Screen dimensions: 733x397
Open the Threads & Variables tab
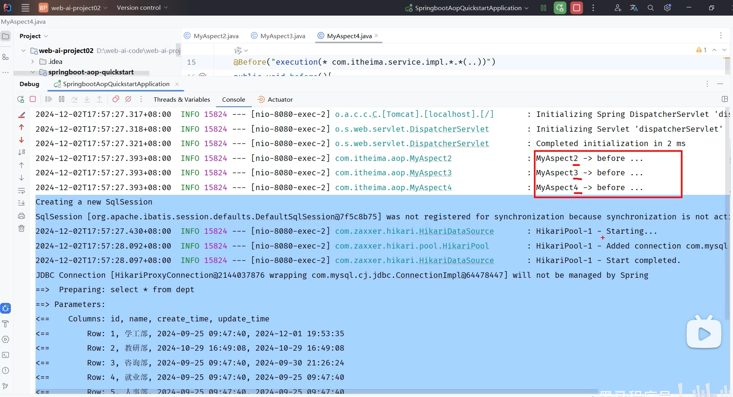(182, 99)
